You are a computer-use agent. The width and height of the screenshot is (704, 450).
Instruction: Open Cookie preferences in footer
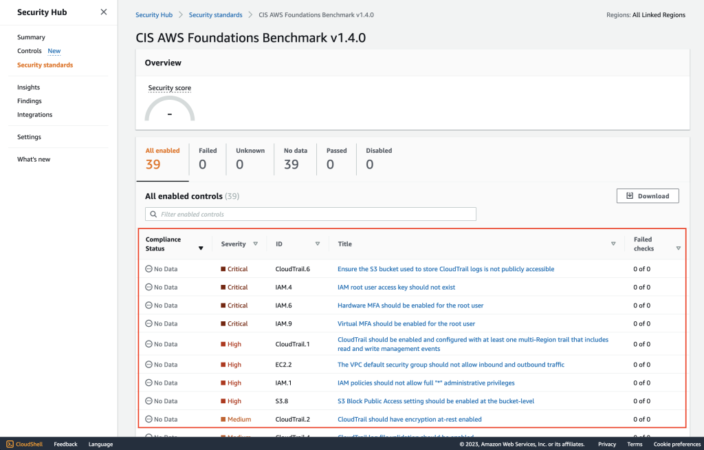(677, 444)
